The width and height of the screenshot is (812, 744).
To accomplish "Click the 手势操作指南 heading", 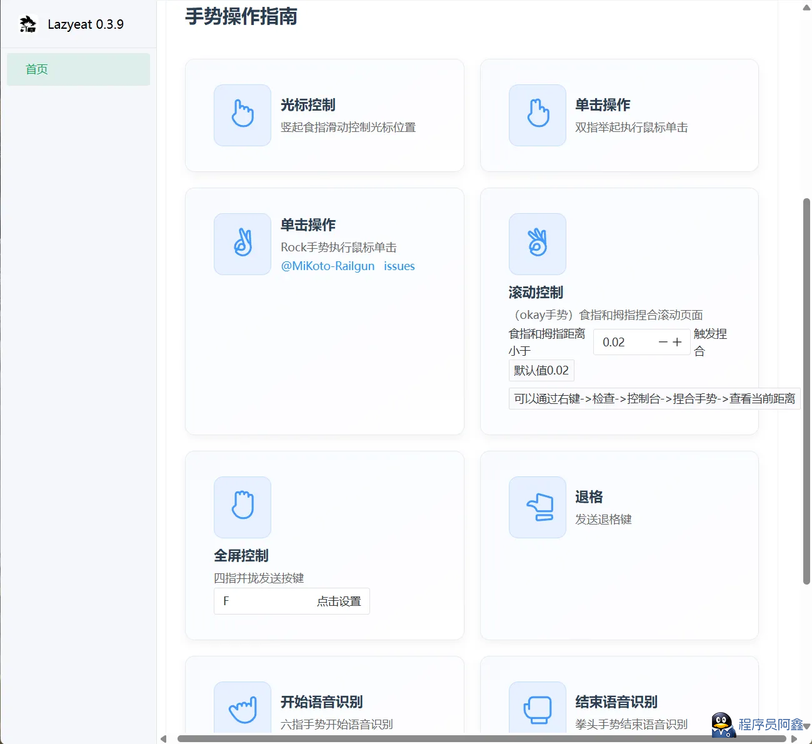I will pos(241,16).
